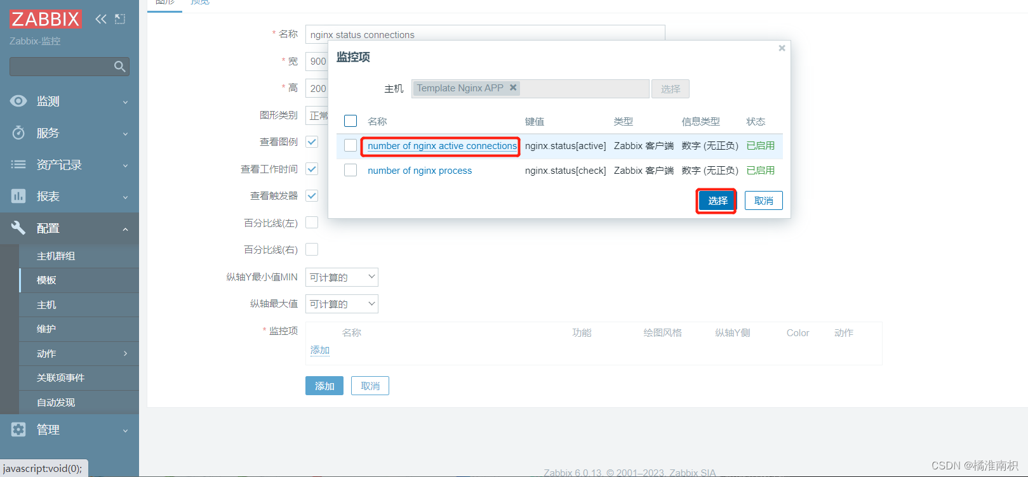Click the ZABBIX logo
The image size is (1028, 477).
tap(46, 19)
